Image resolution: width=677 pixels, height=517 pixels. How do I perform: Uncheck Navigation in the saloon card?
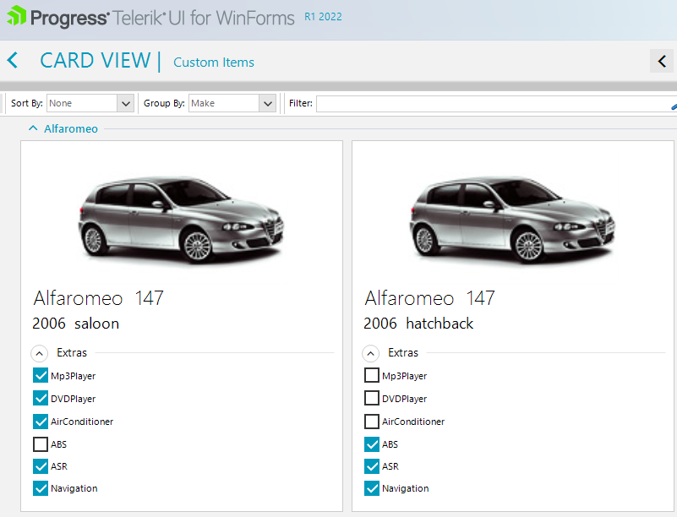point(41,488)
